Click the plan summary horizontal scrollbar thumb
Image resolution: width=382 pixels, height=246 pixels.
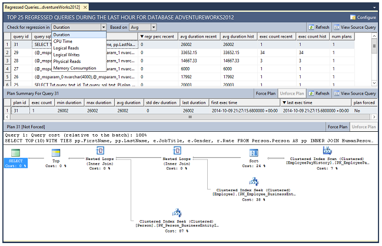[190, 117]
